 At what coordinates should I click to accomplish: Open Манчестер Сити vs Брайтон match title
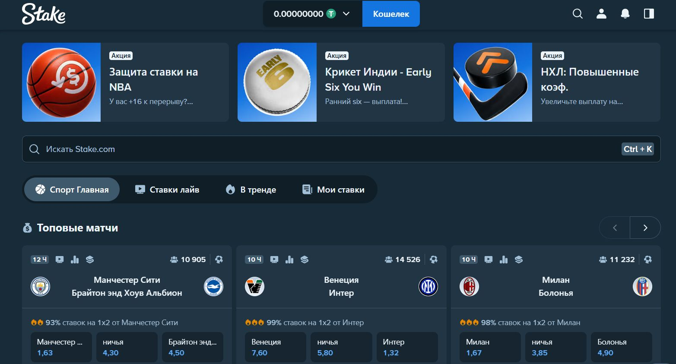pos(127,286)
